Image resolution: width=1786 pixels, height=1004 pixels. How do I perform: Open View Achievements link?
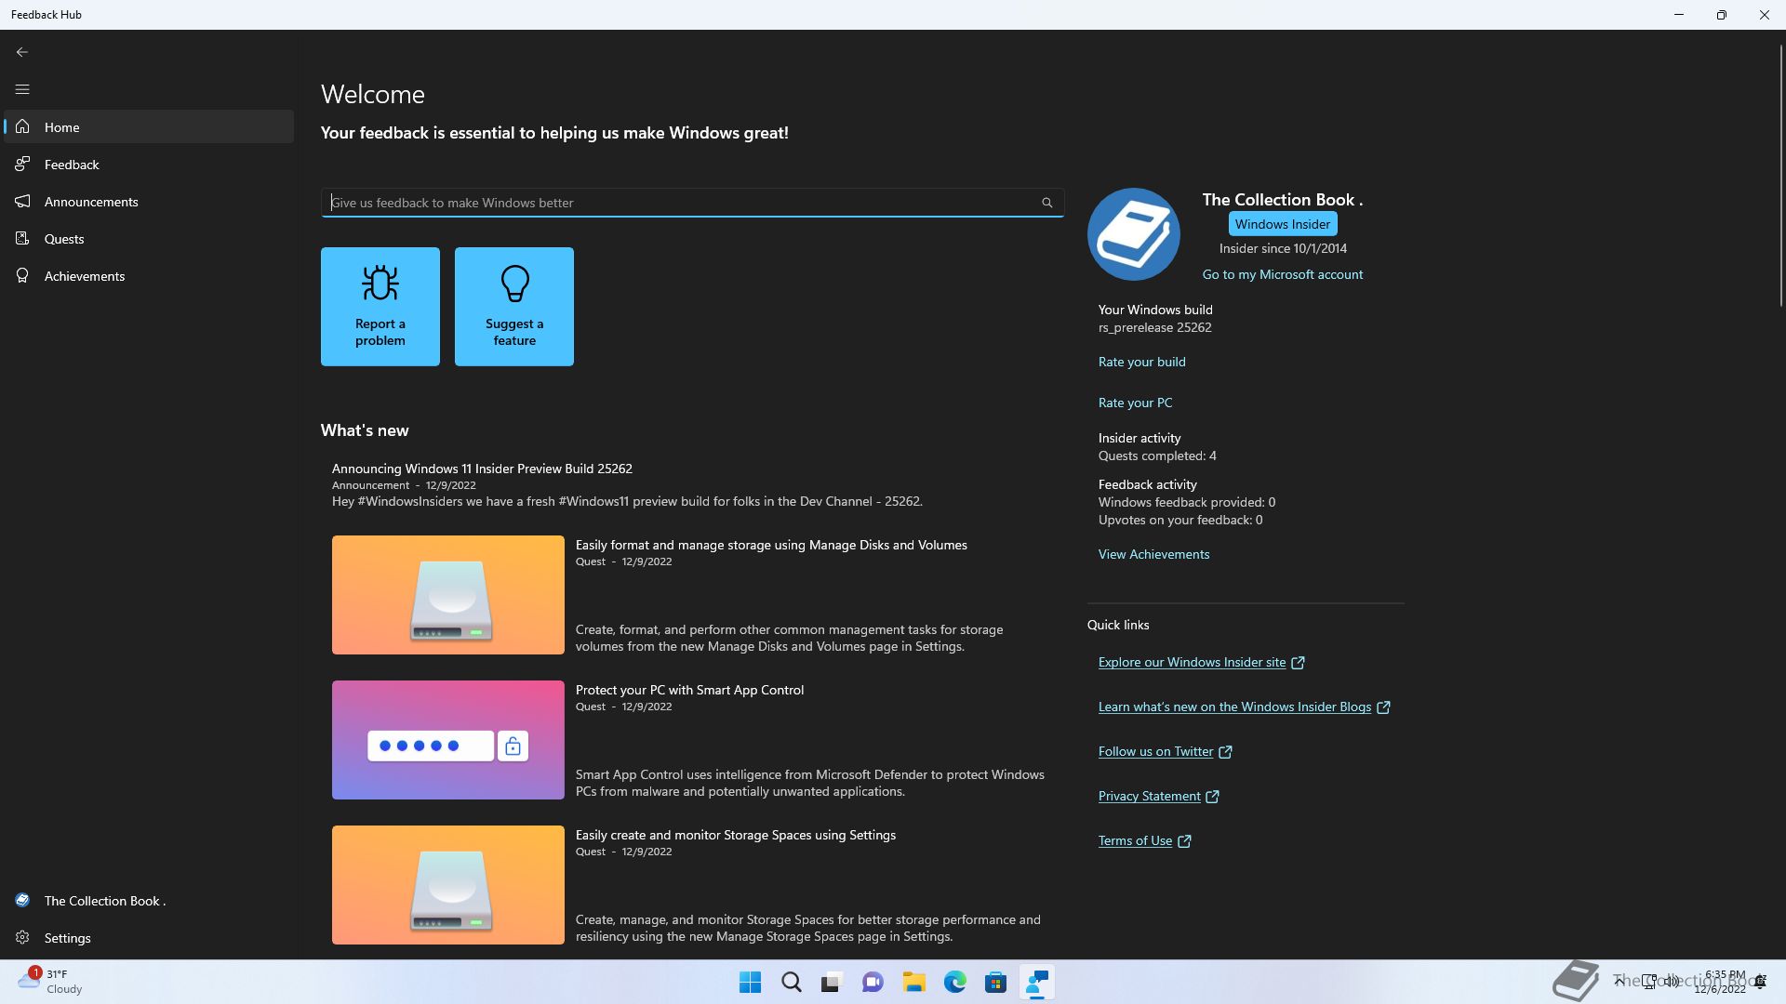point(1154,554)
